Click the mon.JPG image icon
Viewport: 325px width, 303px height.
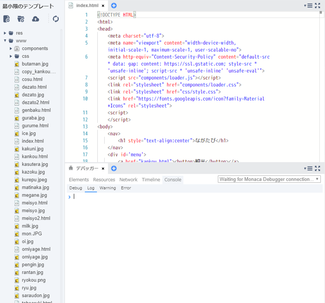click(17, 234)
